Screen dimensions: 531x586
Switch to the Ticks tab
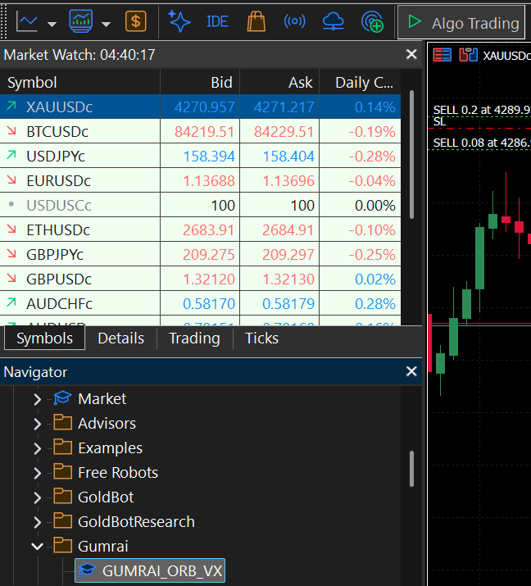click(261, 338)
